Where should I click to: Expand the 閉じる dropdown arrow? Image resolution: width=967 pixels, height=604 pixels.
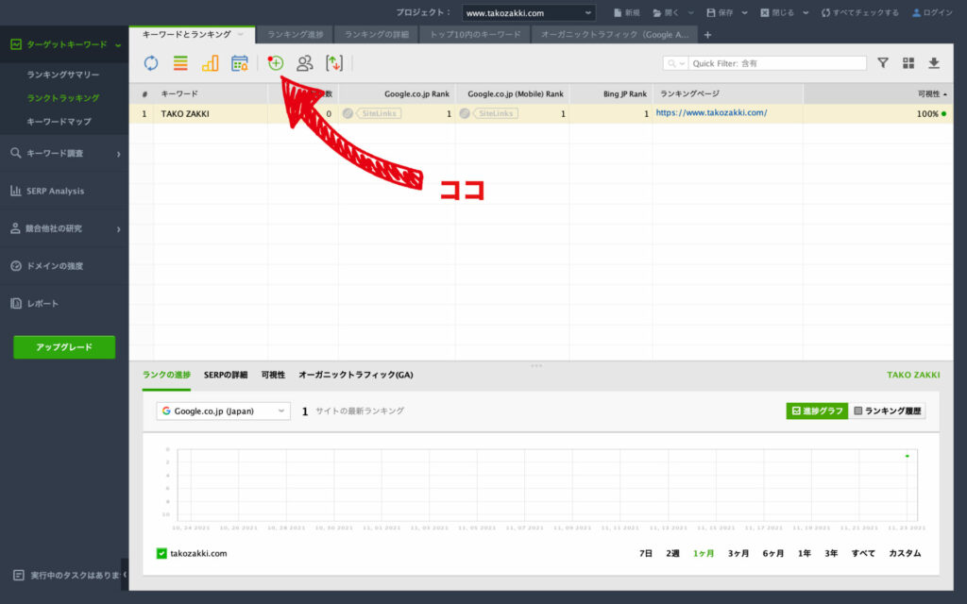click(x=806, y=13)
